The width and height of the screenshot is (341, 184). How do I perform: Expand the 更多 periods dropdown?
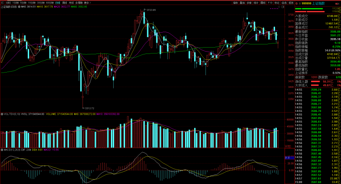(x=87, y=2)
